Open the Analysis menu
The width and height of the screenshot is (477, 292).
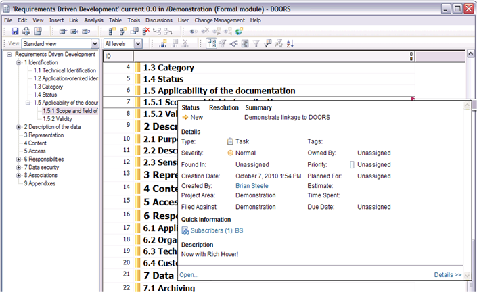(93, 20)
